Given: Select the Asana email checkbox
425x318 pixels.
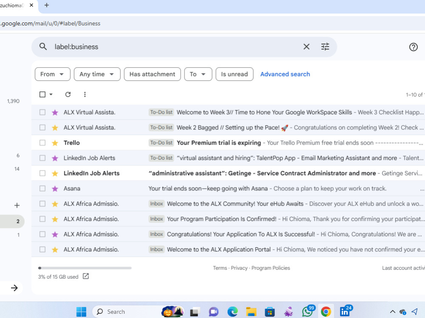Looking at the screenshot, I should 42,189.
